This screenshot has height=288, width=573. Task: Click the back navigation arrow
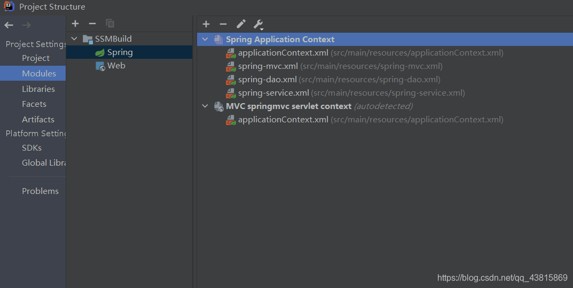point(9,25)
